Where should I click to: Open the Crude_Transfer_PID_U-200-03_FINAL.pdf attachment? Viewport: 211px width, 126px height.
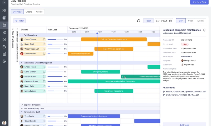click(182, 95)
